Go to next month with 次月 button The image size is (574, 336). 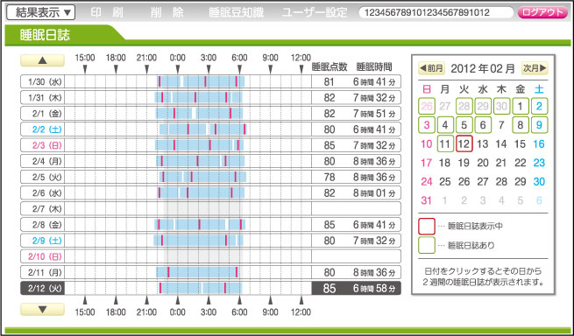click(535, 68)
